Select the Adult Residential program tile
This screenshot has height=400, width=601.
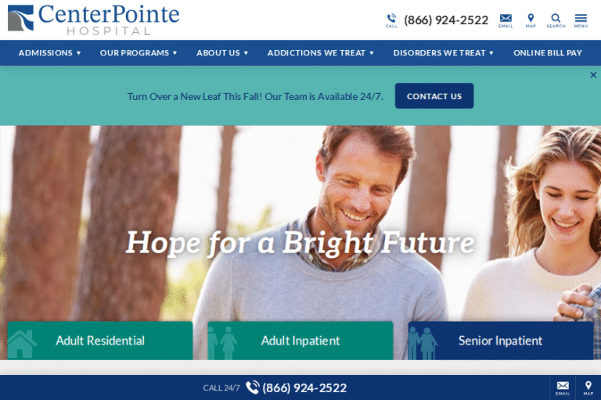click(x=100, y=341)
